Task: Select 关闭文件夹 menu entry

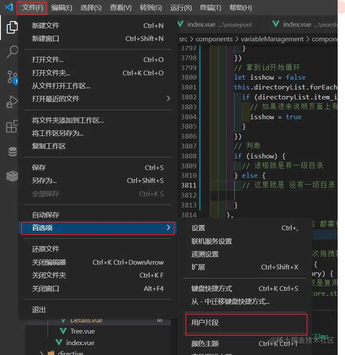Action: coord(97,275)
